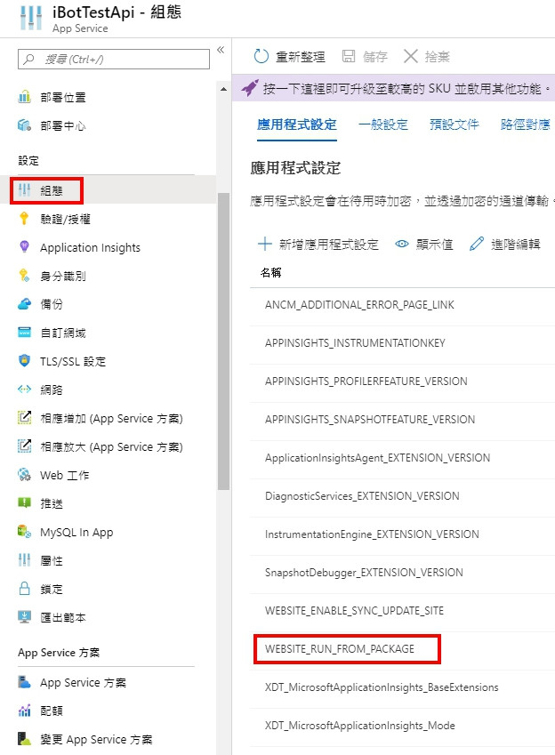
Task: Select the 組態 configuration icon
Action: click(x=24, y=190)
